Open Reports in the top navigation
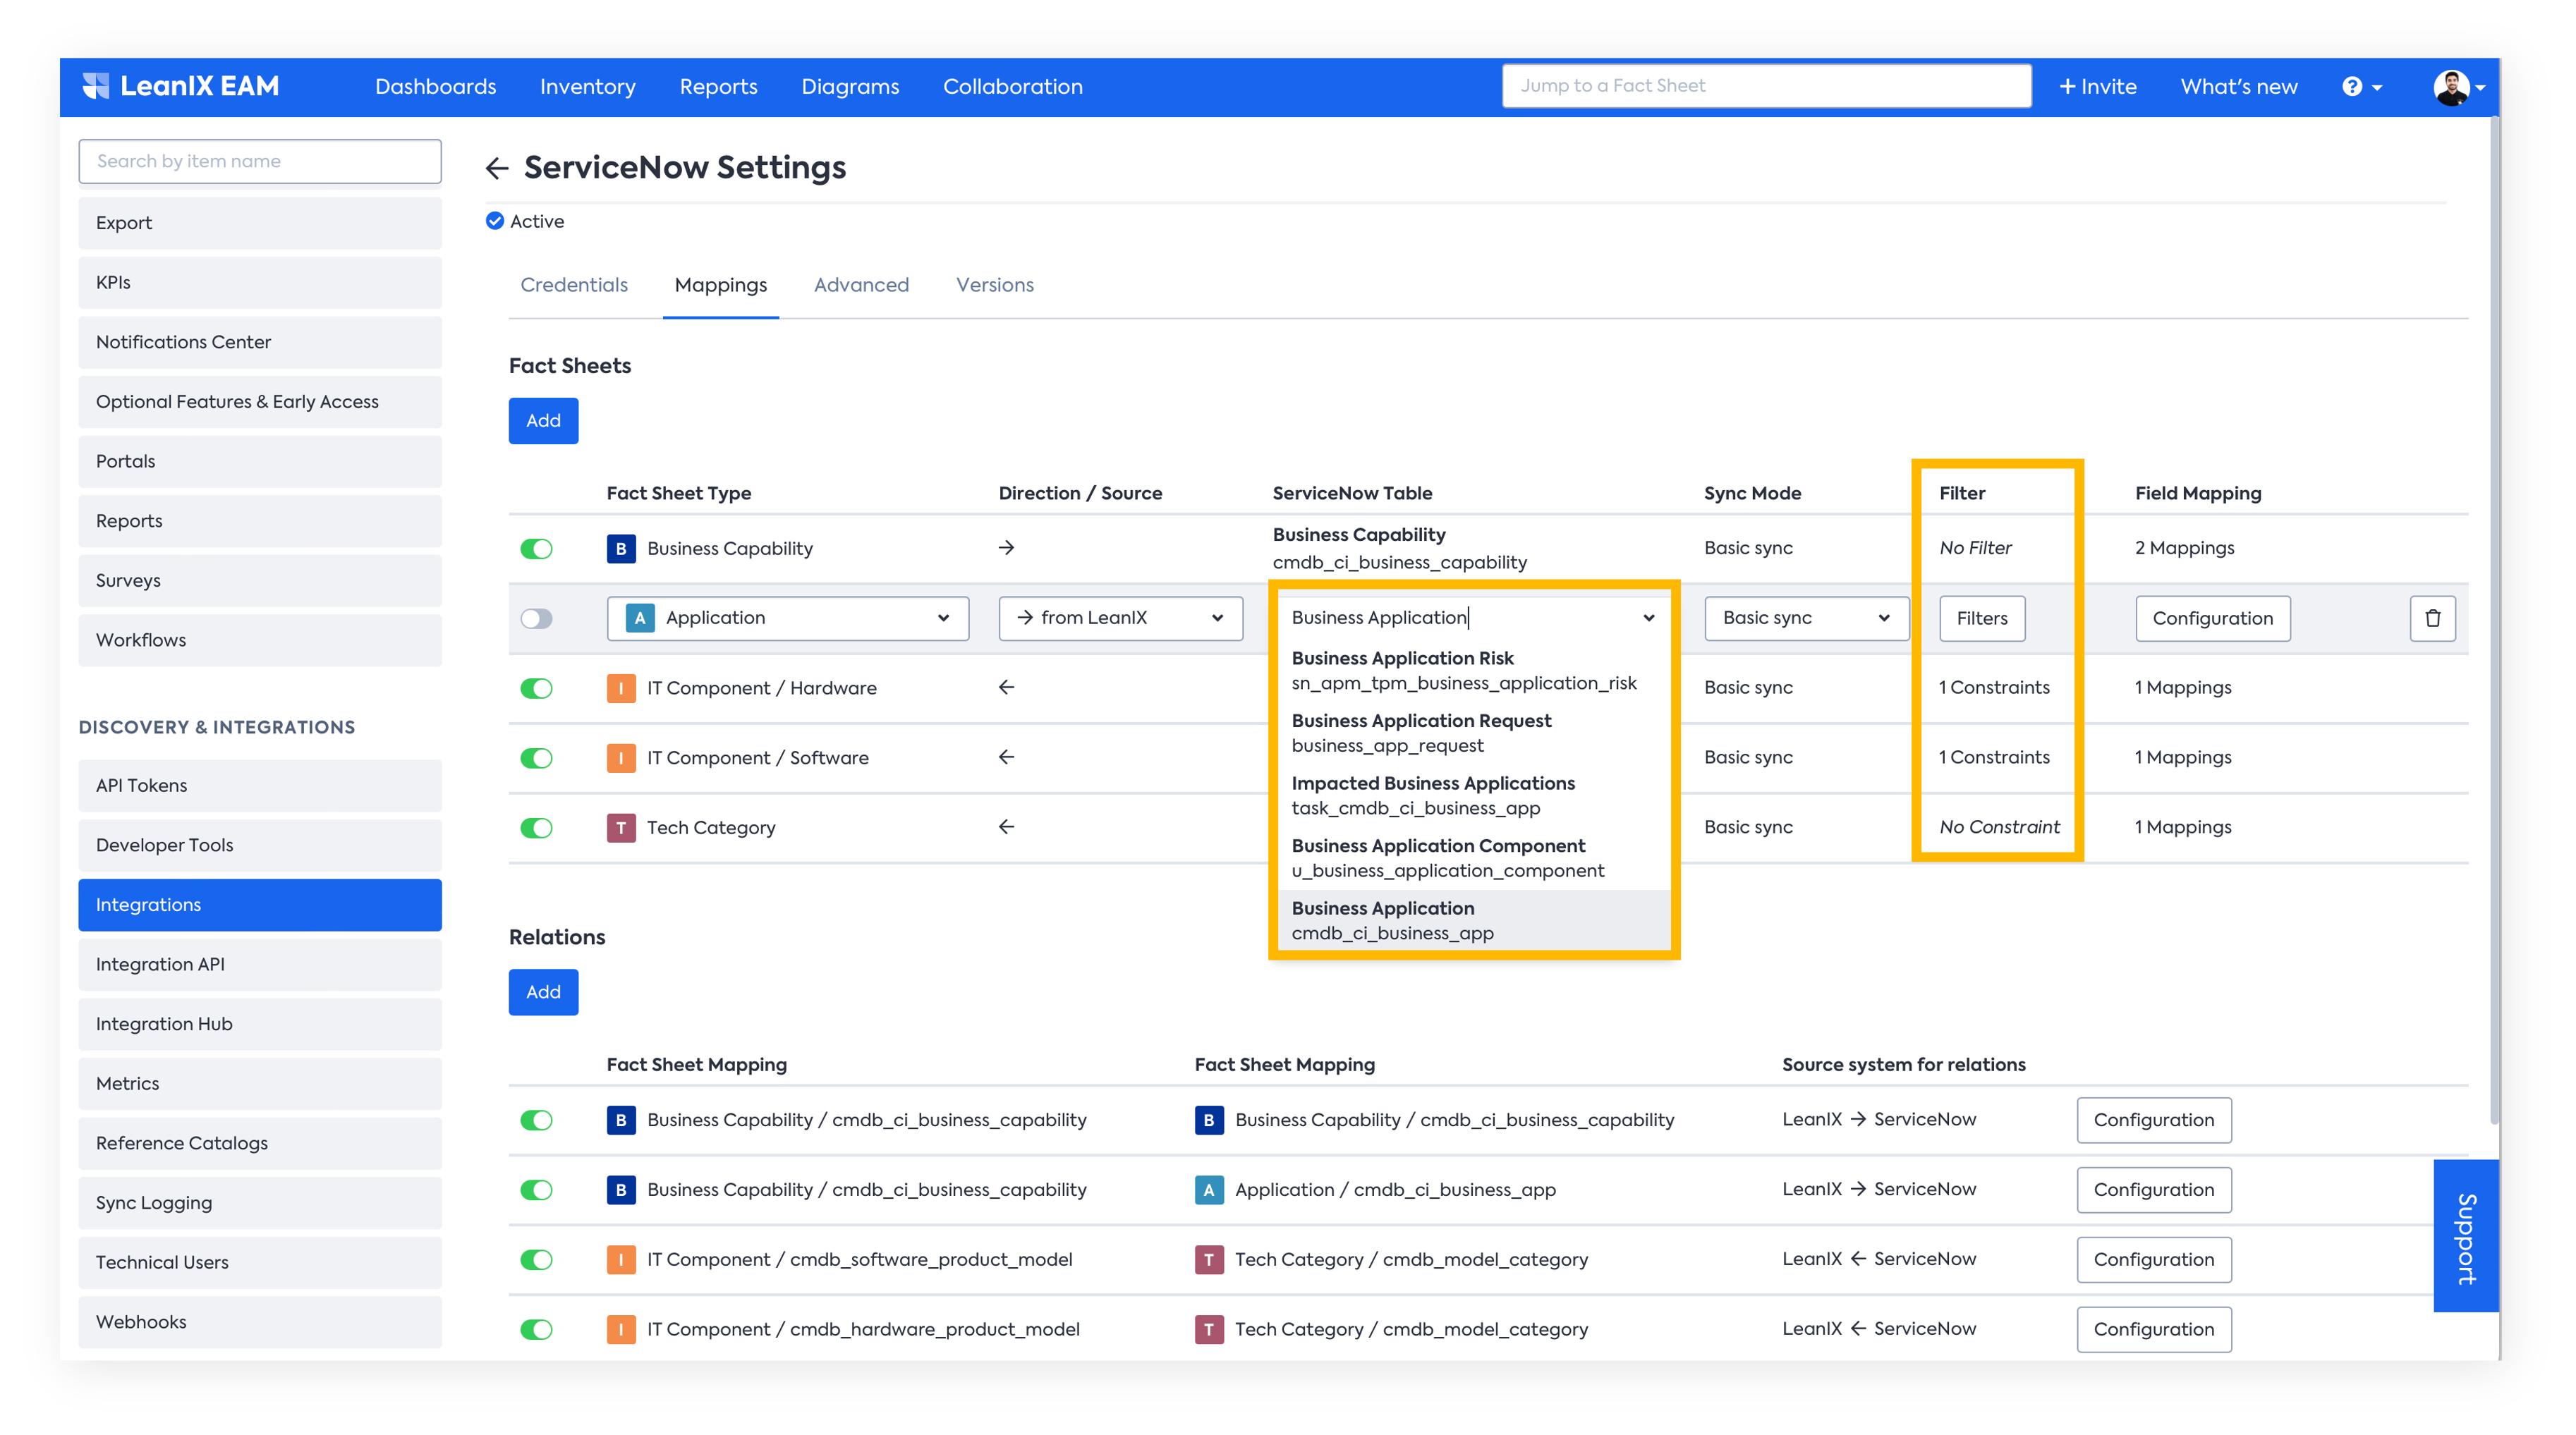2576x1435 pixels. tap(718, 87)
